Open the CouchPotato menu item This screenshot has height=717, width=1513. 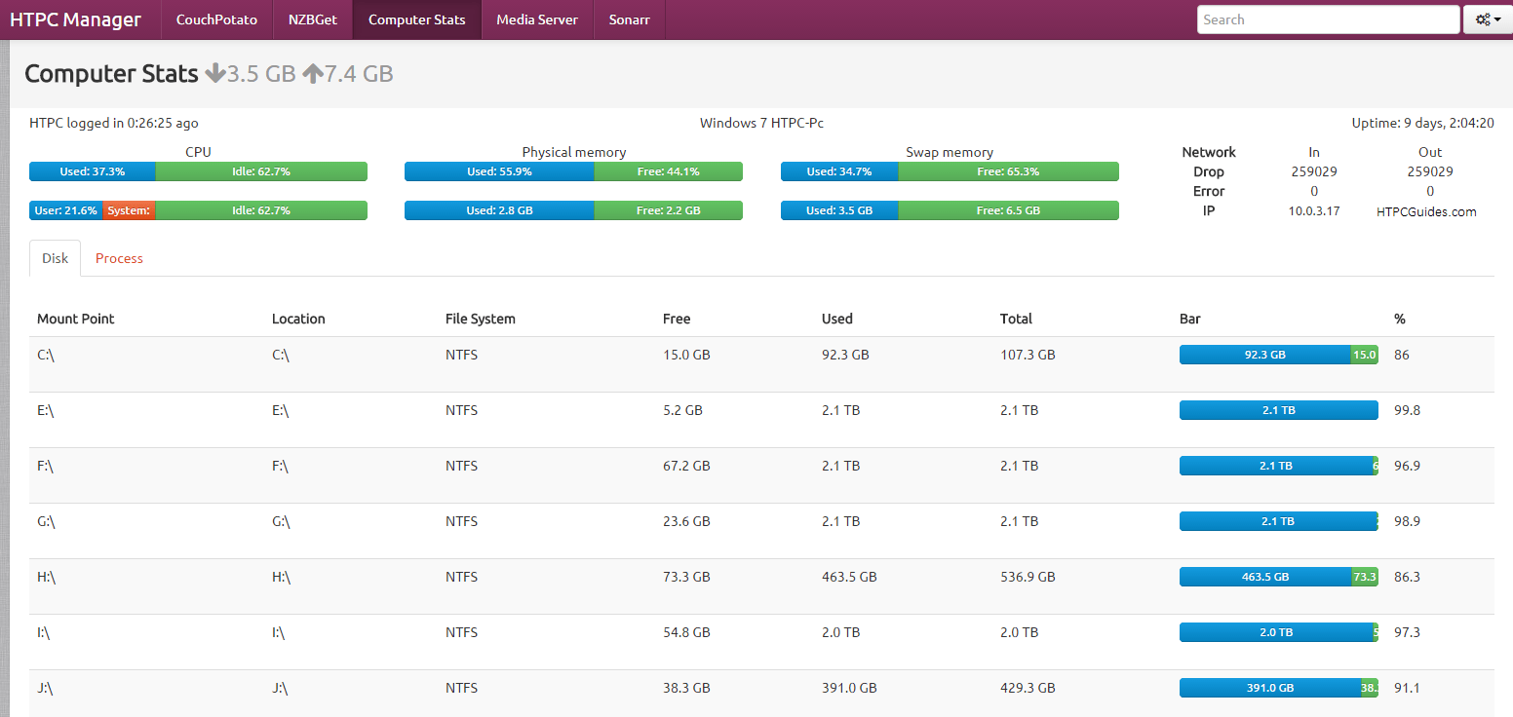click(x=216, y=19)
